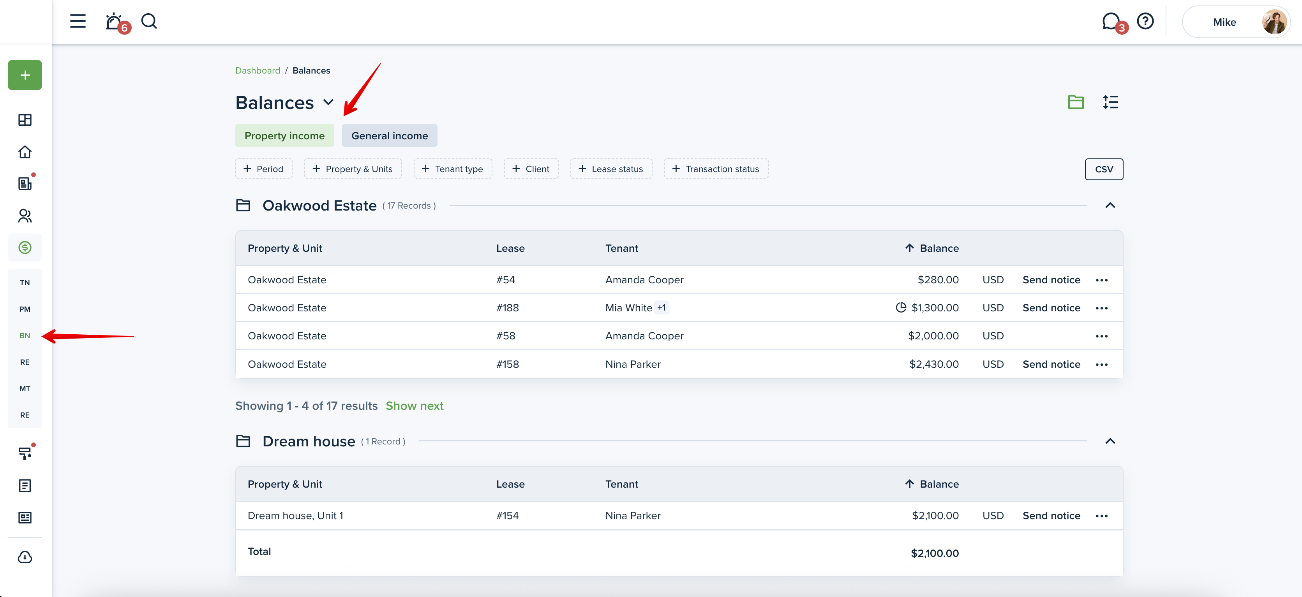Open more options for lease #58
This screenshot has height=597, width=1302.
click(1102, 336)
